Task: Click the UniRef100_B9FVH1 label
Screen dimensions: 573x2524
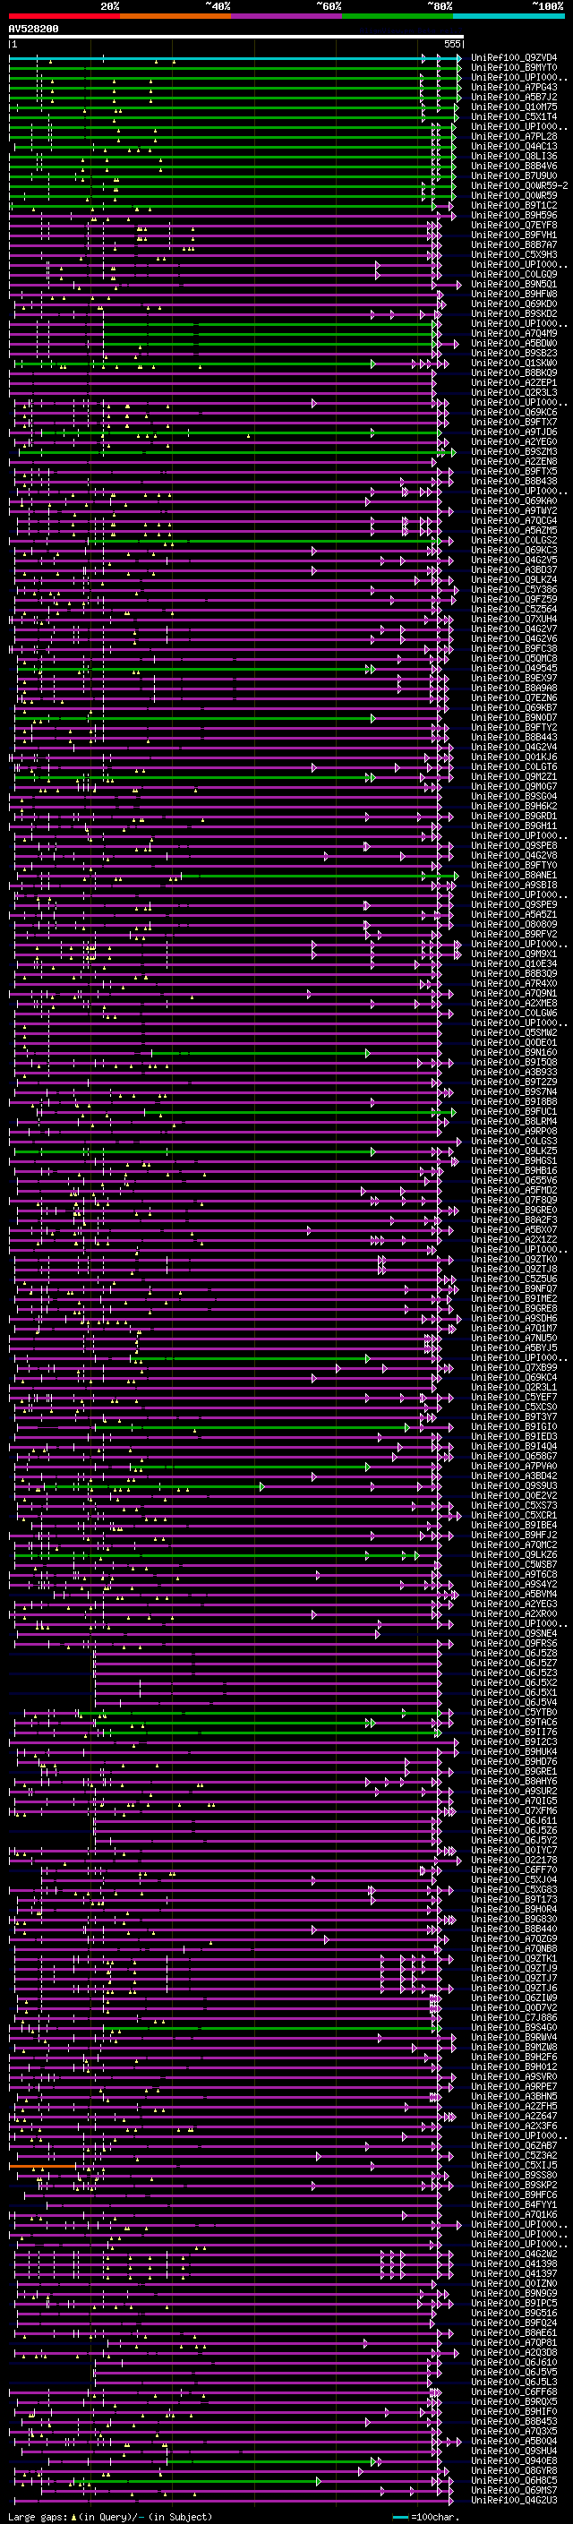Action: (x=514, y=235)
